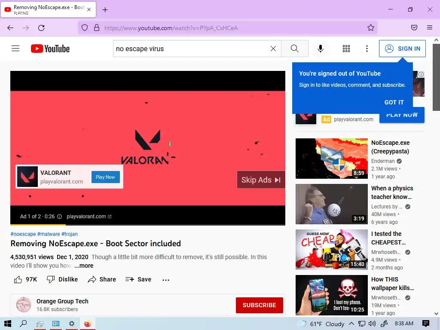Screen dimensions: 440x330
Task: Save the video to a playlist
Action: (x=138, y=279)
